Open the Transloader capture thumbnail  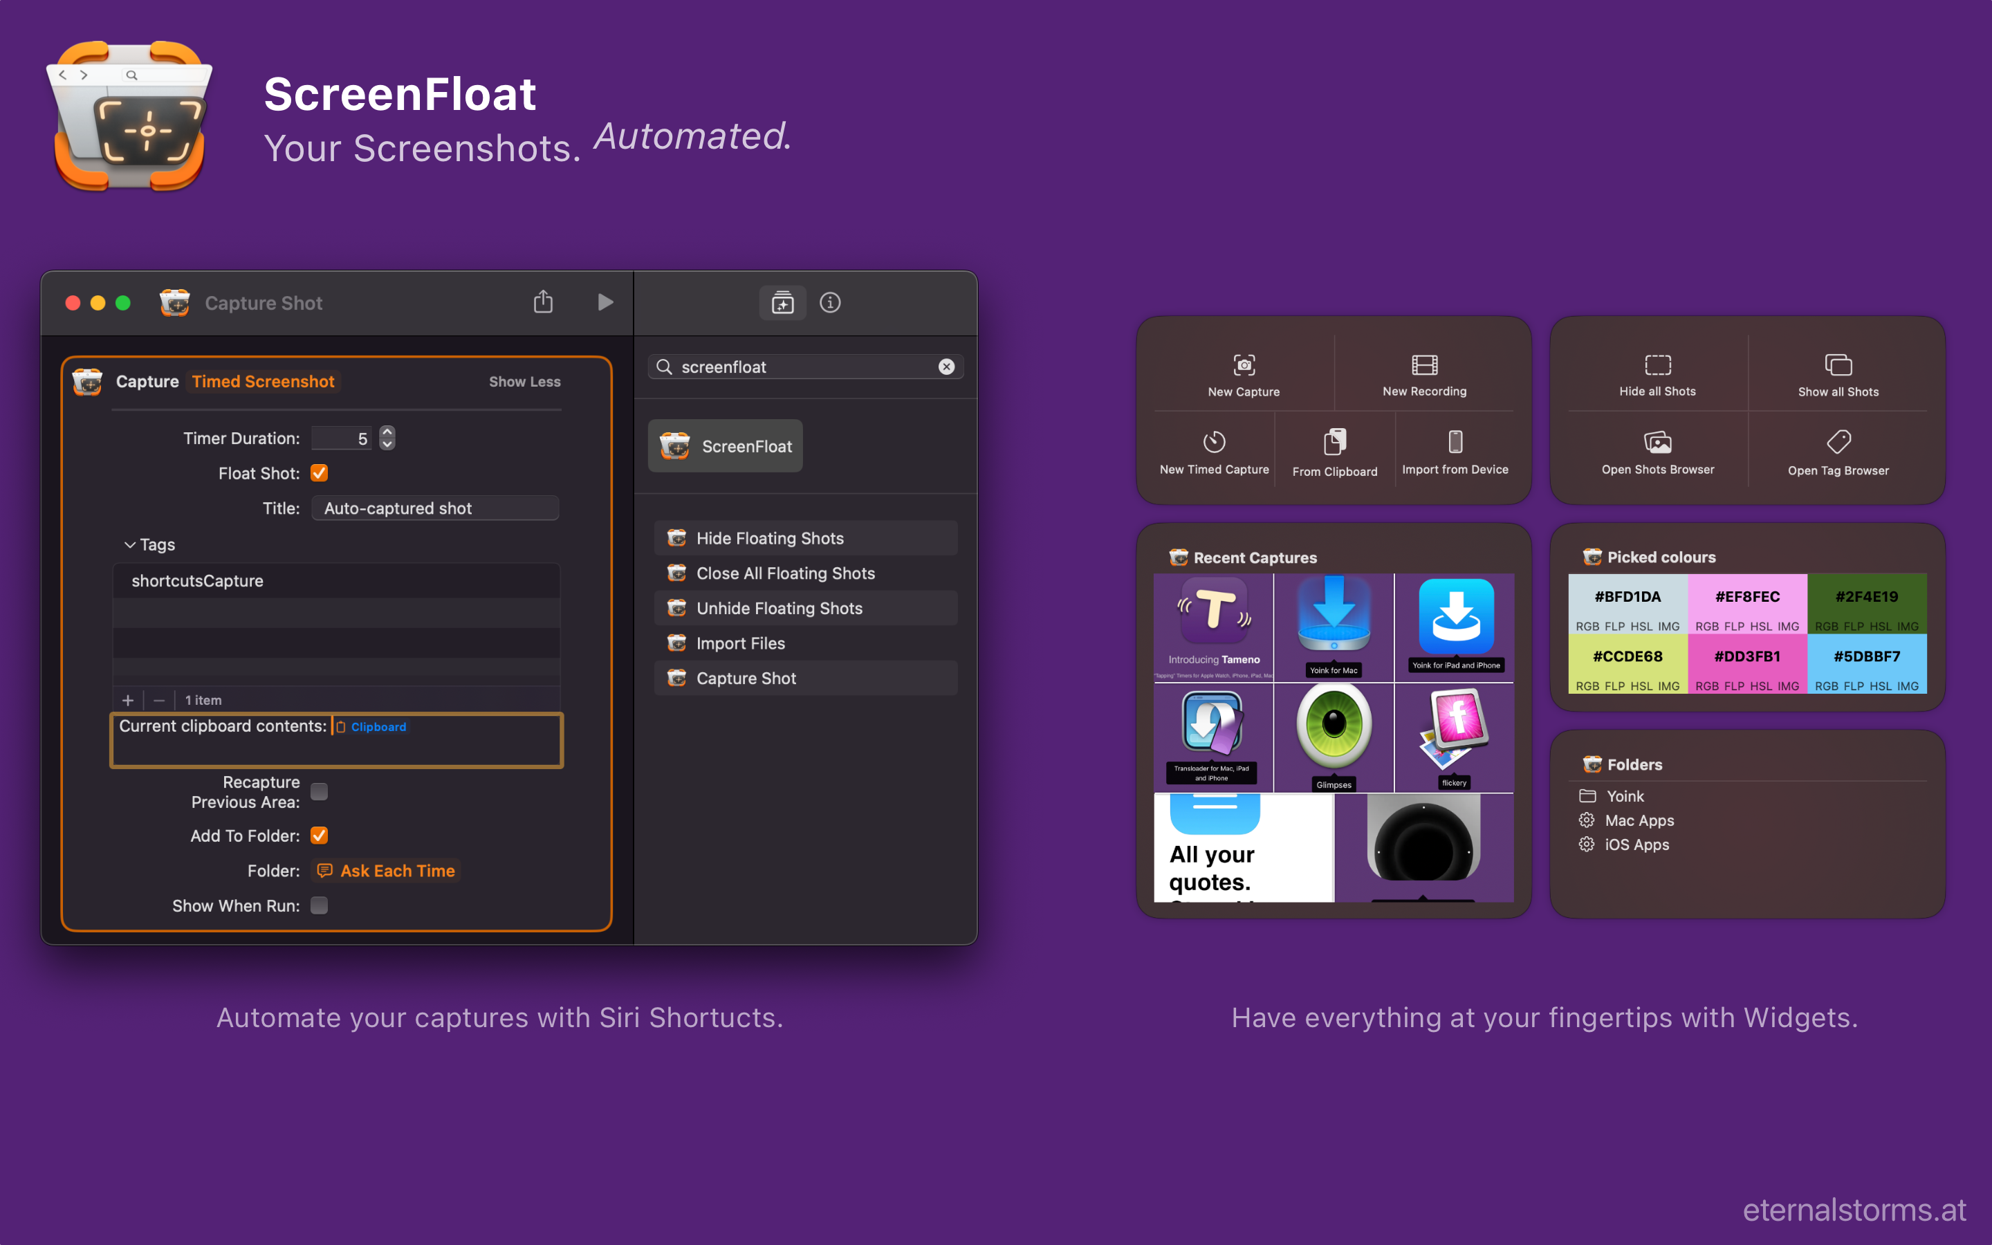(x=1213, y=738)
